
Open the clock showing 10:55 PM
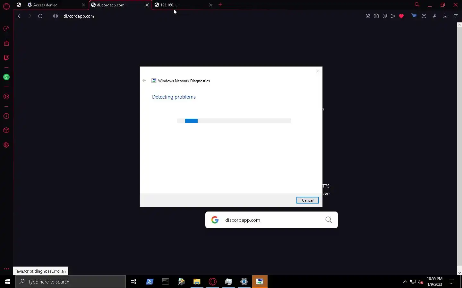point(435,282)
